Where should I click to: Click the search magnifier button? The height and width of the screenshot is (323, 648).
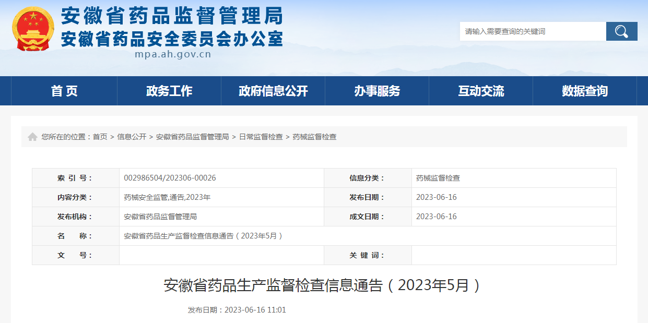point(621,31)
